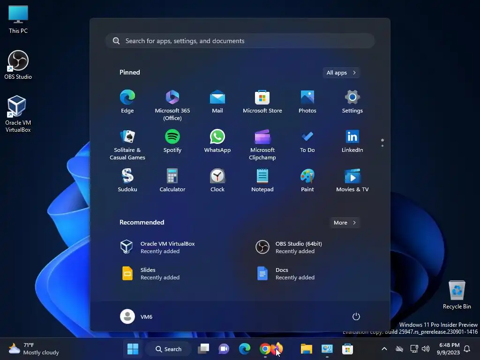The height and width of the screenshot is (360, 480).
Task: Open Spotify
Action: pyautogui.click(x=172, y=142)
